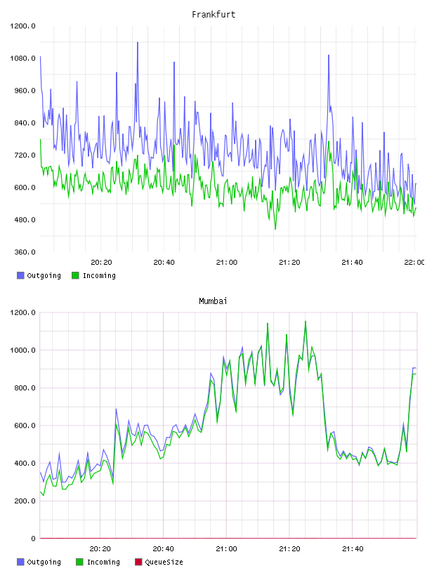This screenshot has height=573, width=427.
Task: Click the 21:00 time label in Frankfurt chart
Action: pyautogui.click(x=227, y=263)
